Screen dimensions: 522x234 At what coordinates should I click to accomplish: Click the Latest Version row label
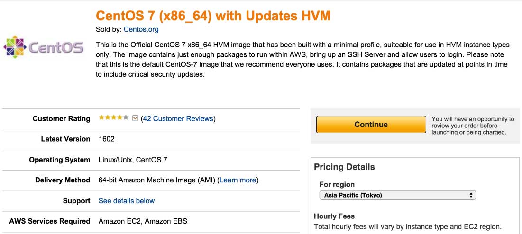pos(65,139)
